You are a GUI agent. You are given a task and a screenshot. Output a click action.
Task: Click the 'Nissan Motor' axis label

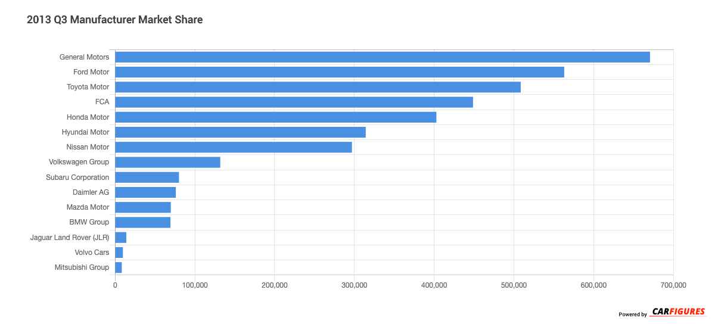pos(88,147)
